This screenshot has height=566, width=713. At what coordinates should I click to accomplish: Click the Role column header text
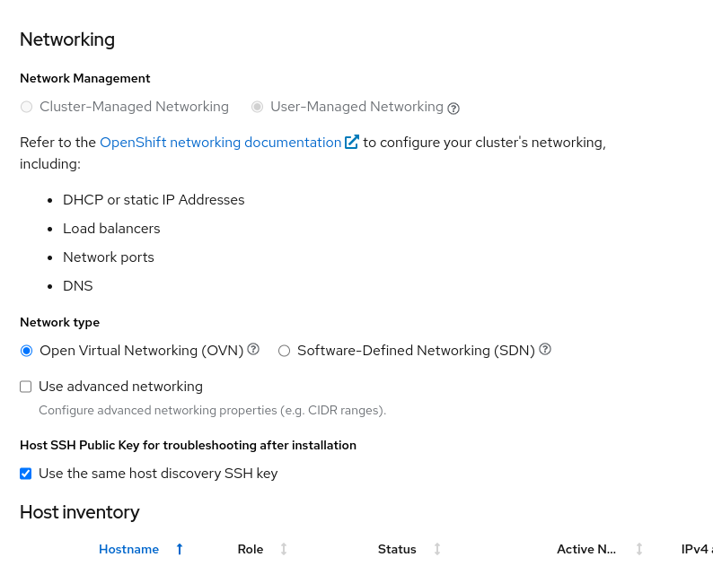coord(251,549)
